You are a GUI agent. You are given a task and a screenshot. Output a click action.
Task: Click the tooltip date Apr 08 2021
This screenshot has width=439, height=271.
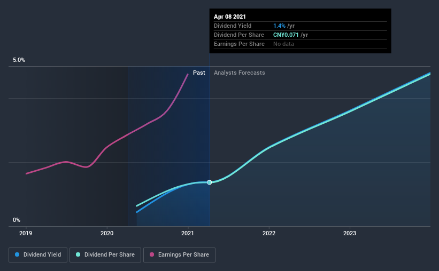click(231, 17)
